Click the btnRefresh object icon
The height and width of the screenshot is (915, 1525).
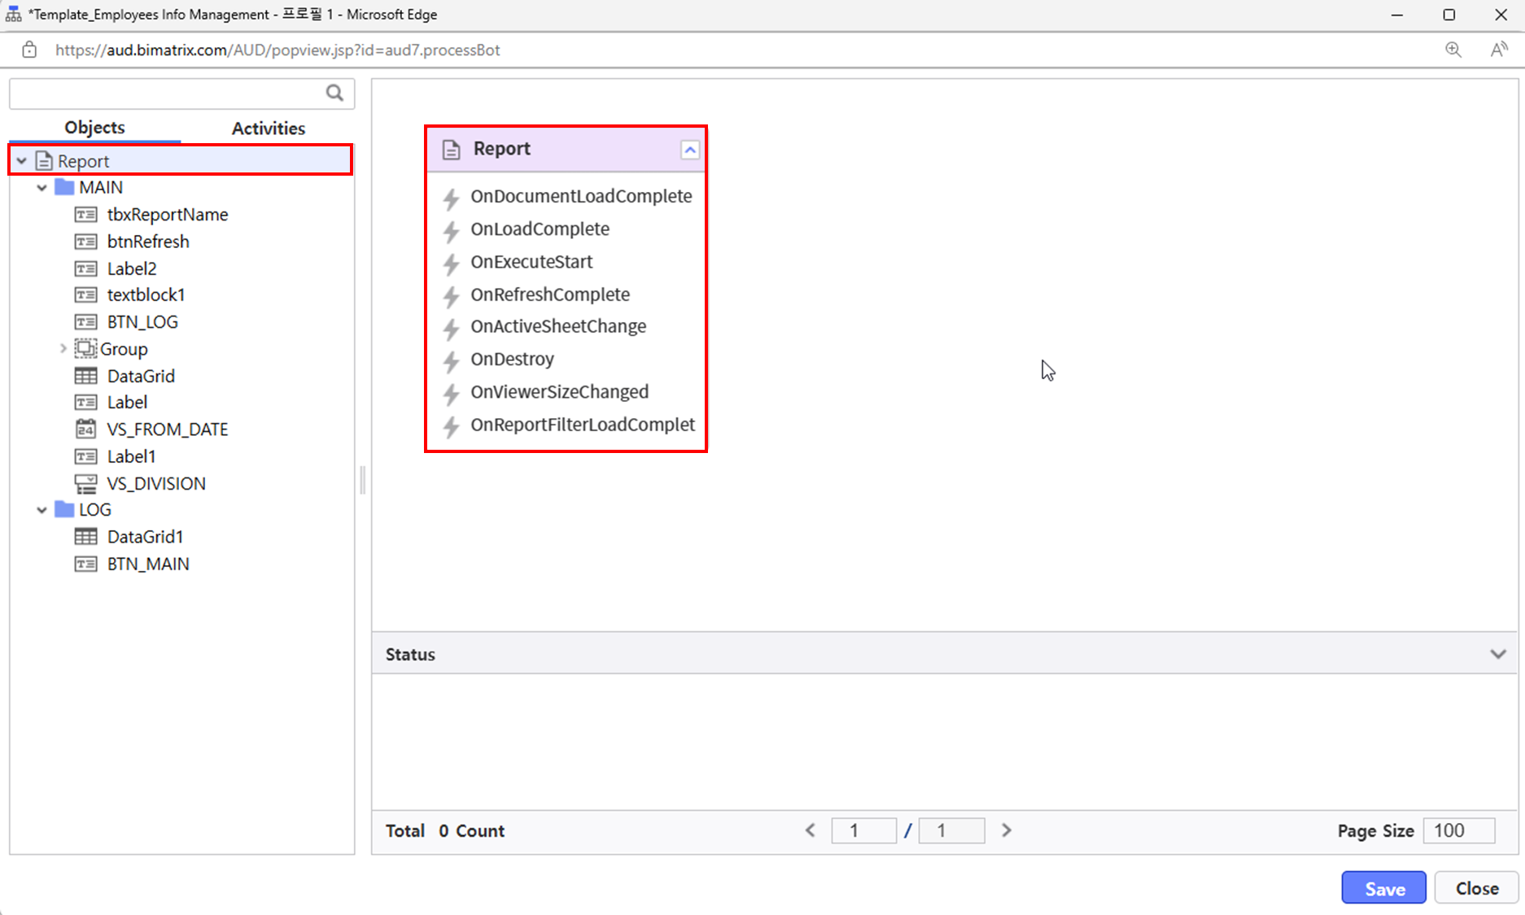click(x=85, y=242)
